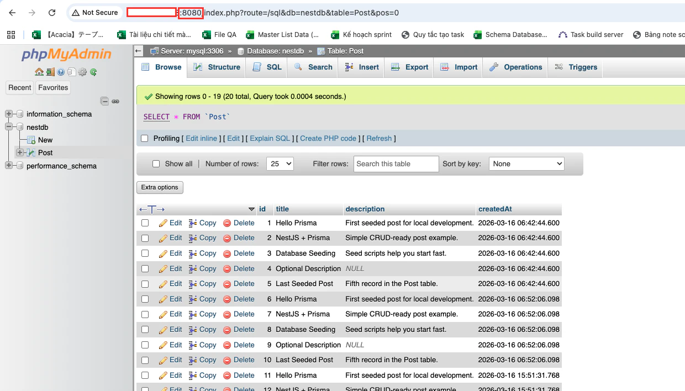Sort by the title column header
This screenshot has width=685, height=391.
[x=282, y=209]
